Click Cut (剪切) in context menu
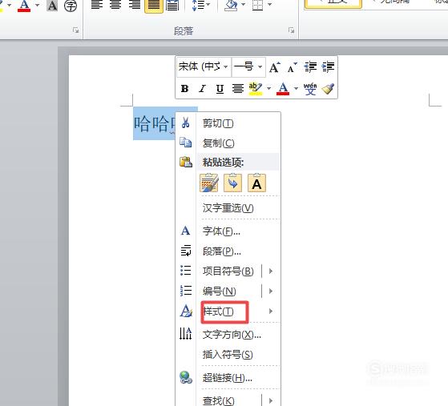 [x=218, y=123]
